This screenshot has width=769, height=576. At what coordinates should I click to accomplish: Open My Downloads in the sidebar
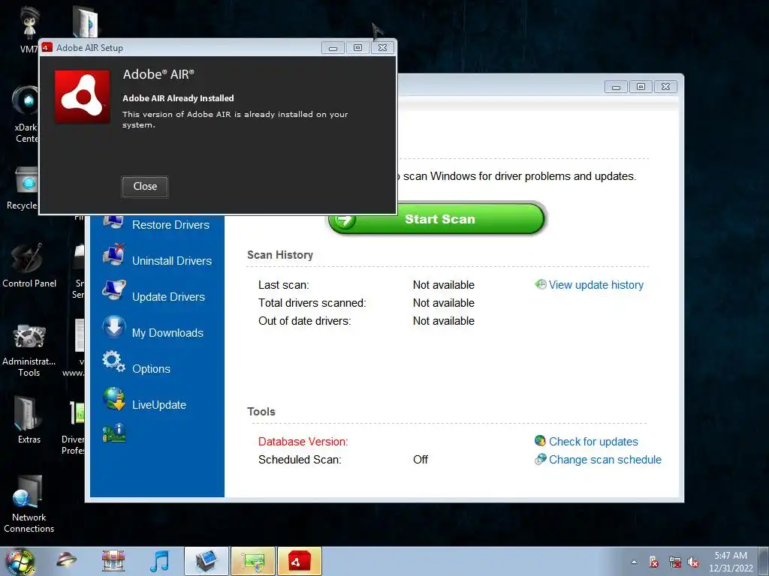pos(167,333)
